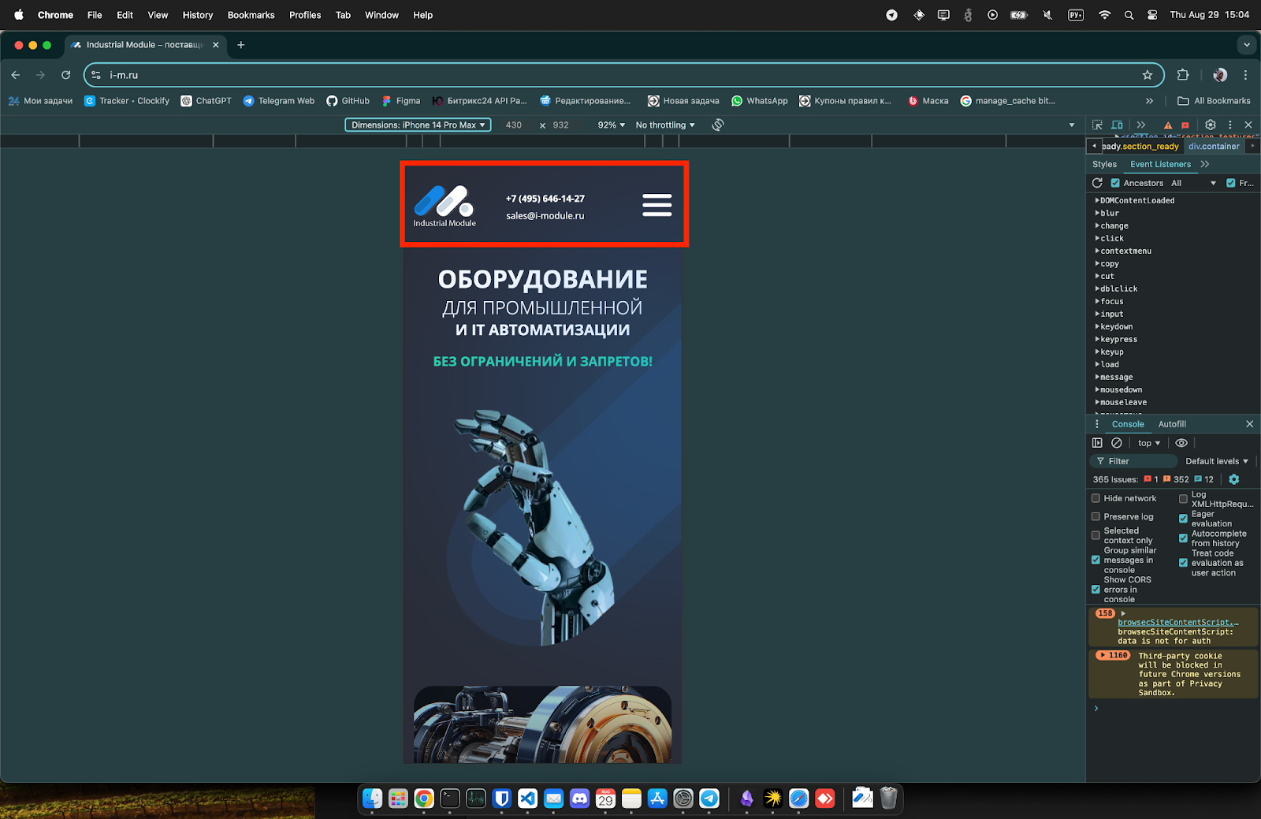The width and height of the screenshot is (1261, 819).
Task: Select the Event Listeners tab
Action: [x=1160, y=164]
